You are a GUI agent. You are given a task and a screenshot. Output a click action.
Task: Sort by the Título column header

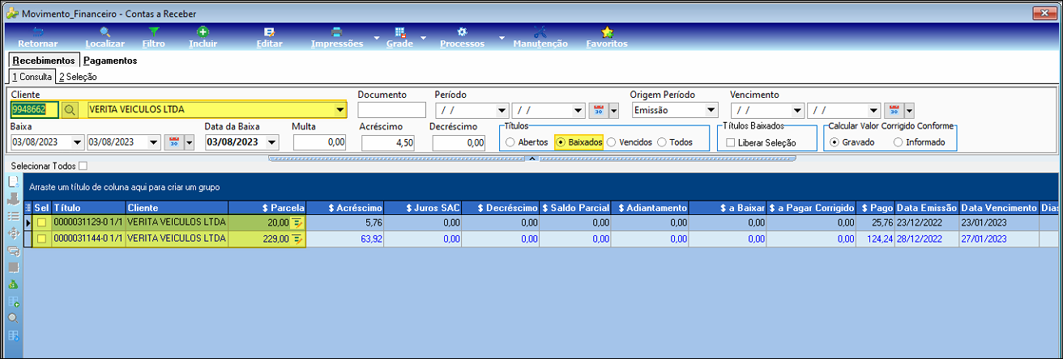(x=88, y=208)
